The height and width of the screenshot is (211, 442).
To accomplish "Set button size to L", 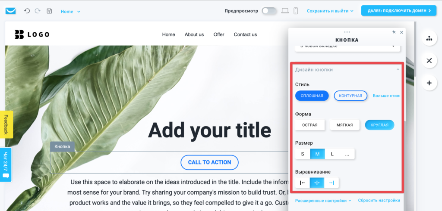I will (x=332, y=154).
